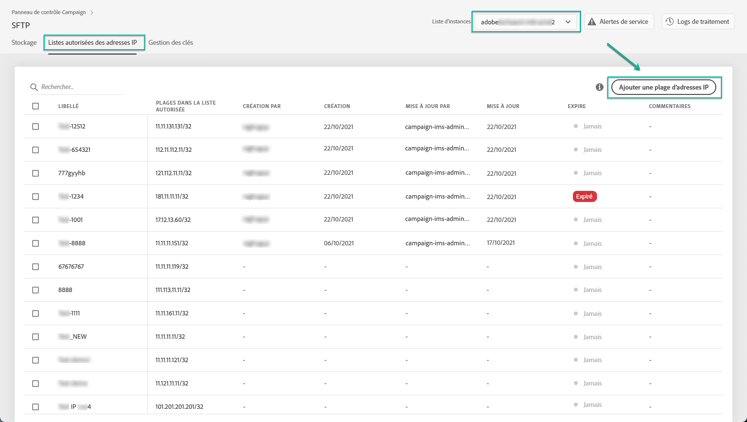Select the checkbox for label 8888
The width and height of the screenshot is (747, 422).
click(36, 290)
